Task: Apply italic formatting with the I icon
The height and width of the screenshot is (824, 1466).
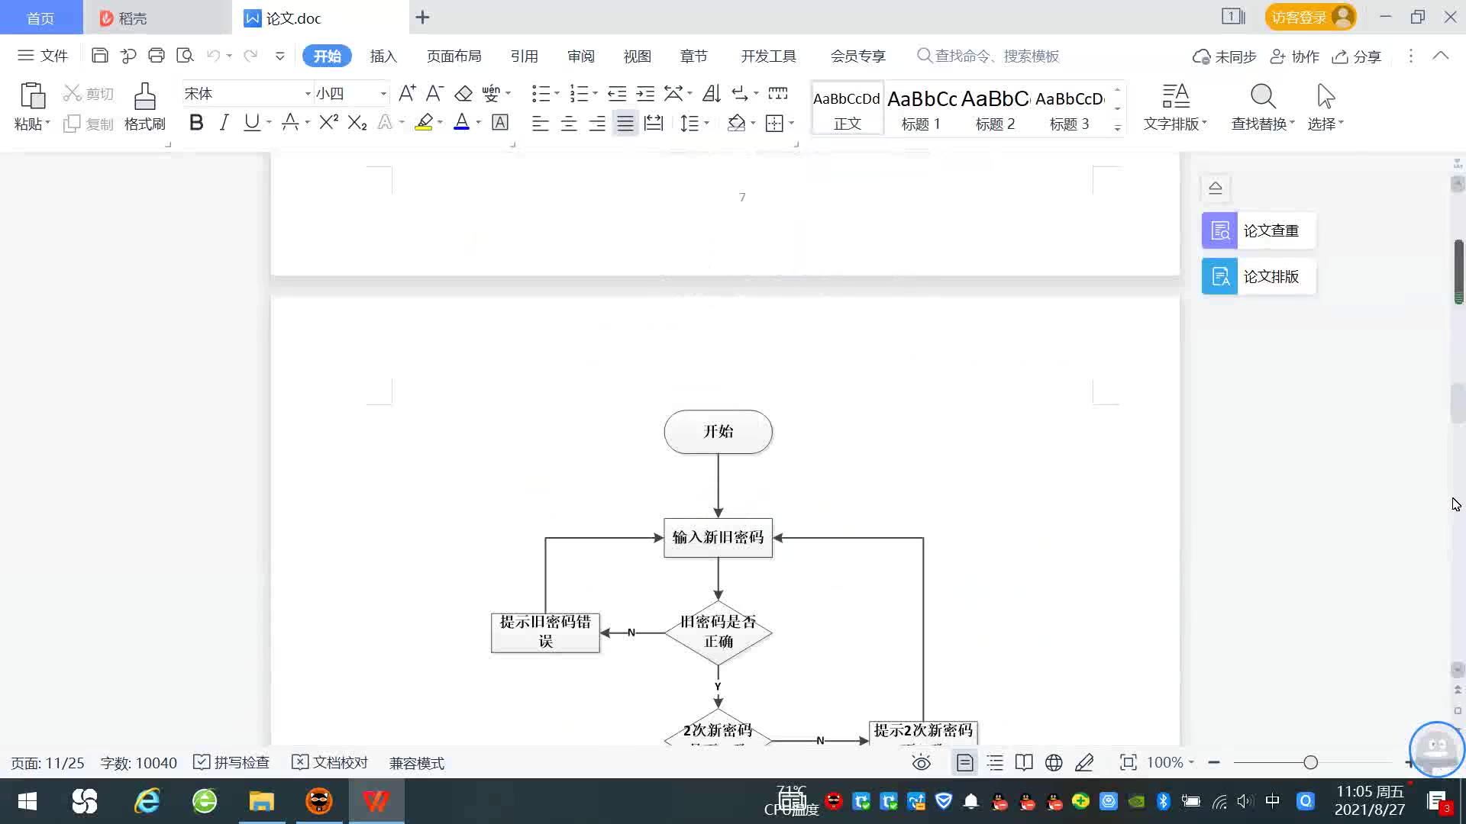Action: click(224, 123)
